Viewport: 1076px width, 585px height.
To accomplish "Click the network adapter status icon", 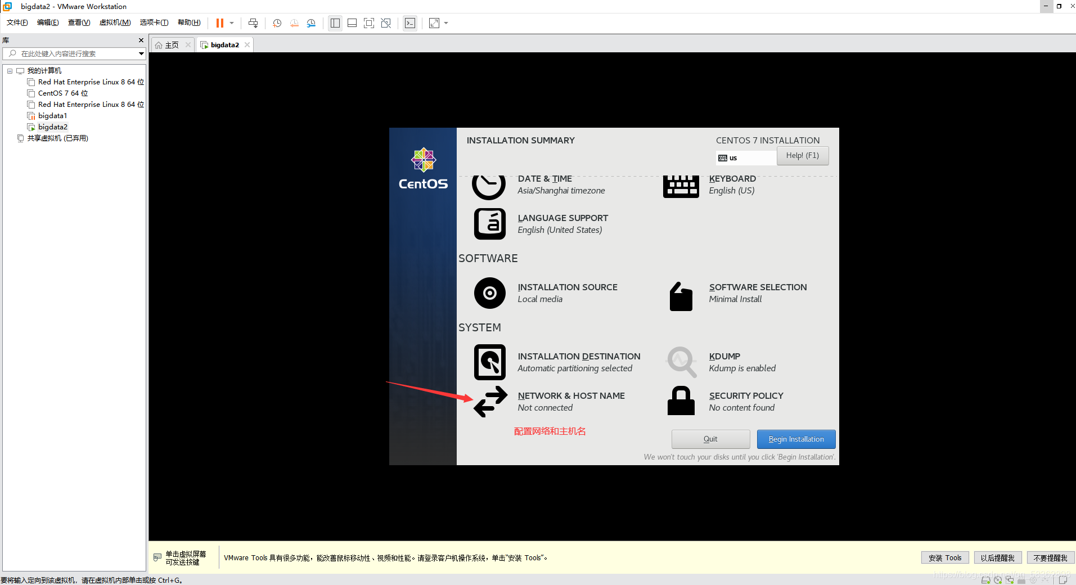I will [x=1009, y=580].
